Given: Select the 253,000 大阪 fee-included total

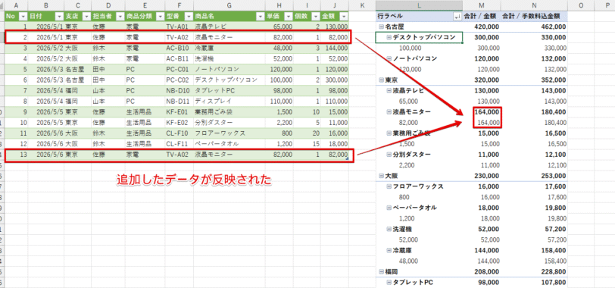Looking at the screenshot, I should coord(534,175).
